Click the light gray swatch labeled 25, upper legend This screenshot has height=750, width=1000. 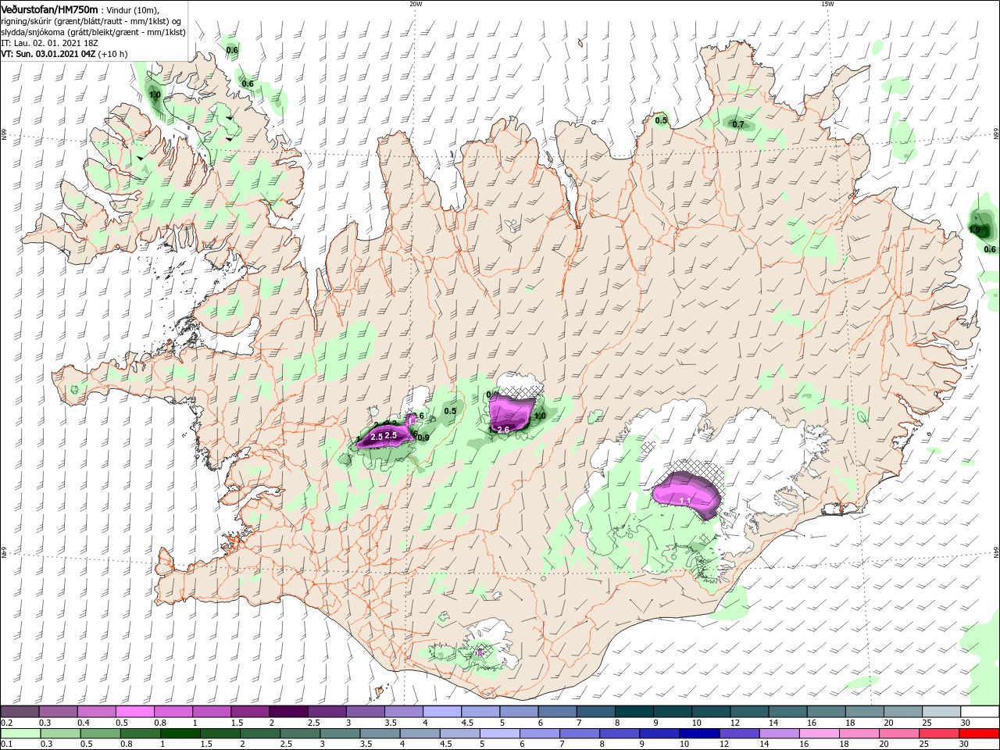(942, 712)
